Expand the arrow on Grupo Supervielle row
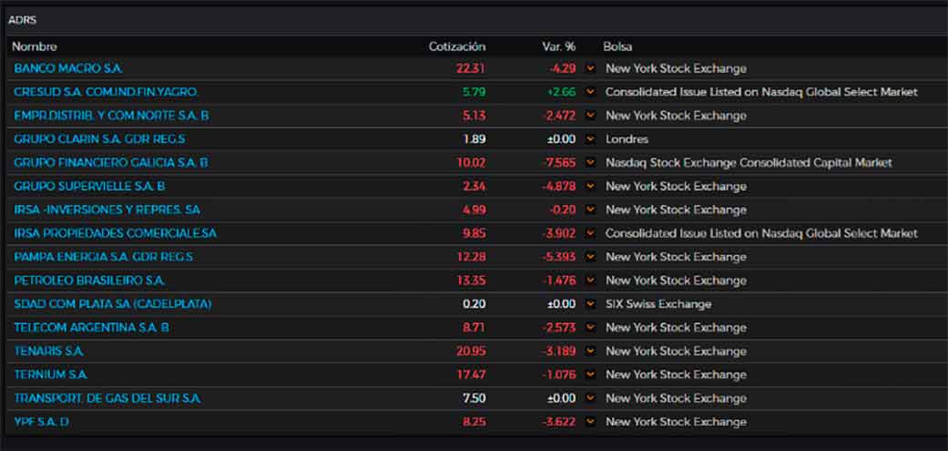 point(591,186)
